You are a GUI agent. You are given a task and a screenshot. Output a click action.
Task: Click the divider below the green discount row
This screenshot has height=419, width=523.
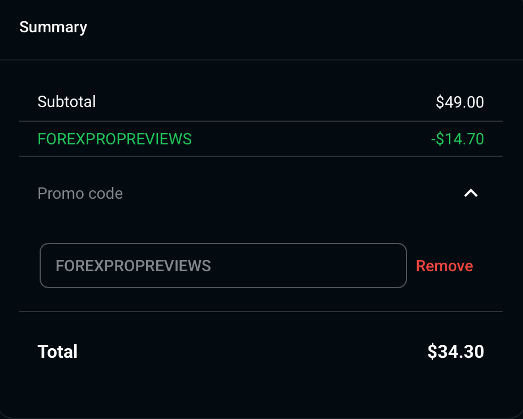click(x=260, y=156)
